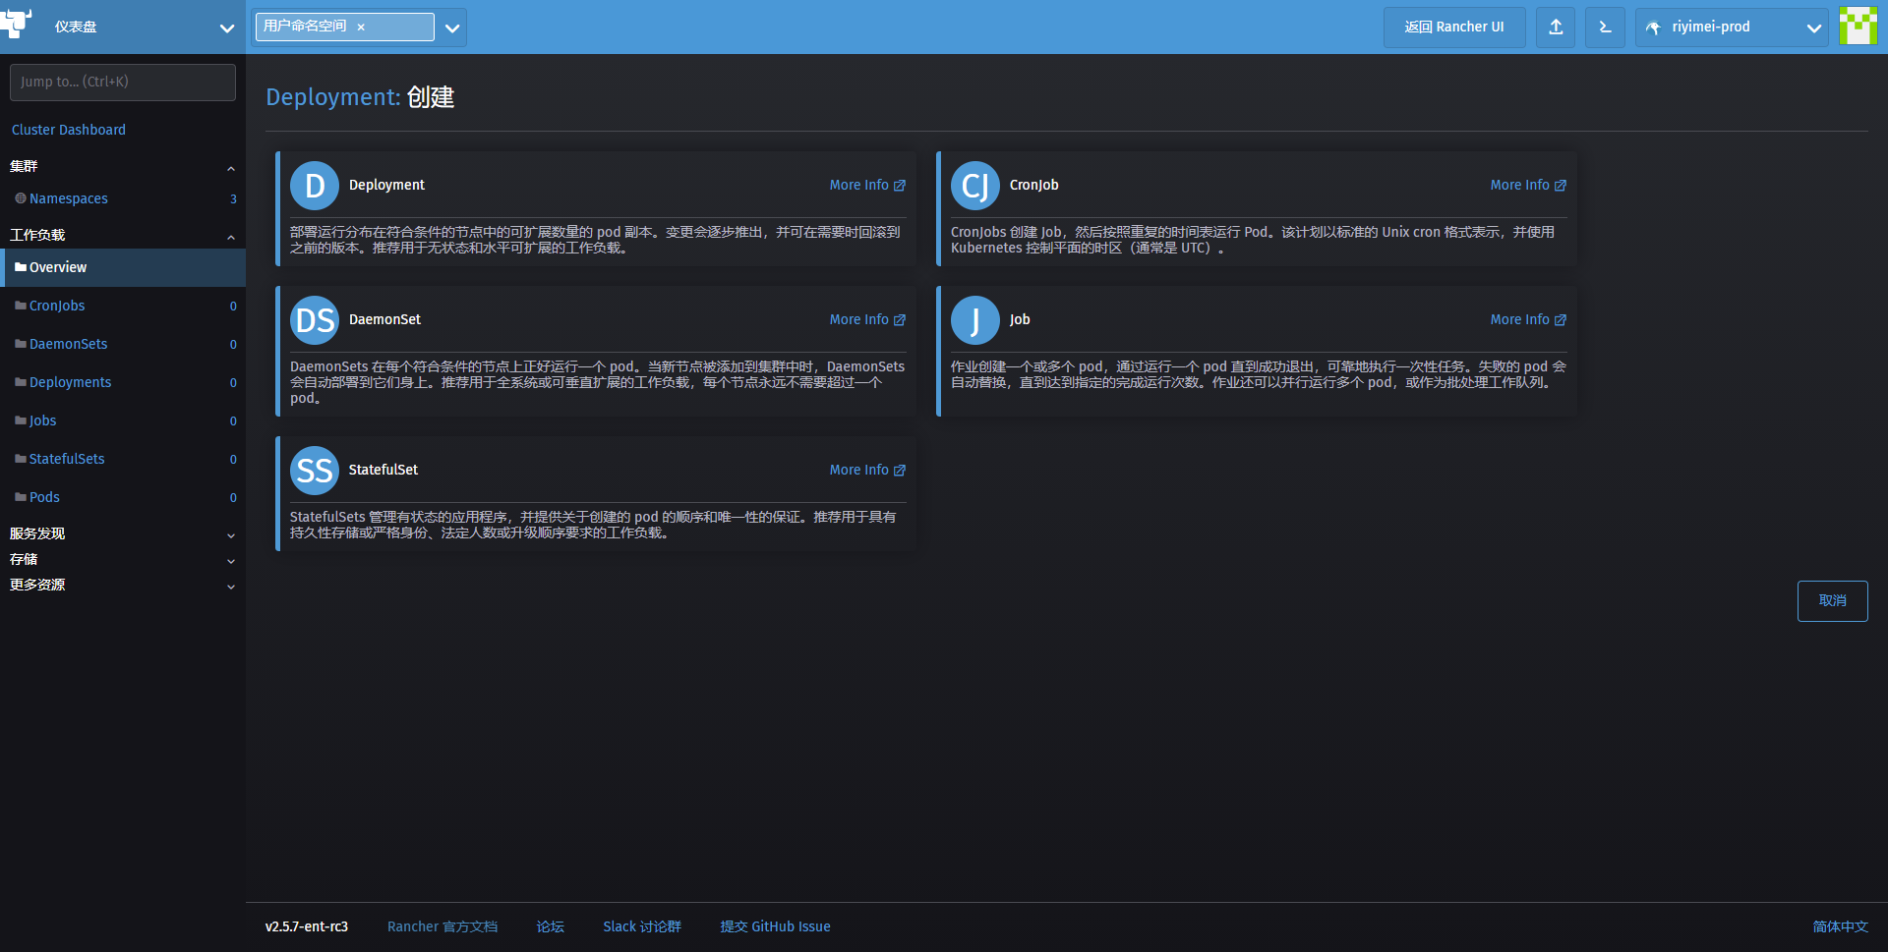The image size is (1888, 952).
Task: Click external link icon on Job More Info
Action: 1561,320
